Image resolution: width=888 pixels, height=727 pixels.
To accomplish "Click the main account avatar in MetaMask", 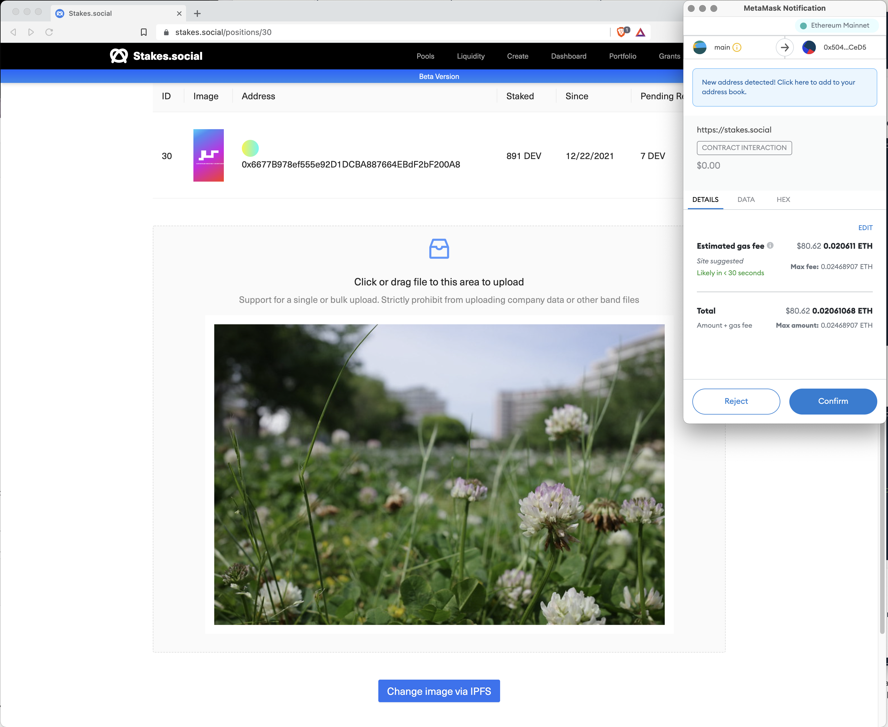I will click(x=700, y=47).
